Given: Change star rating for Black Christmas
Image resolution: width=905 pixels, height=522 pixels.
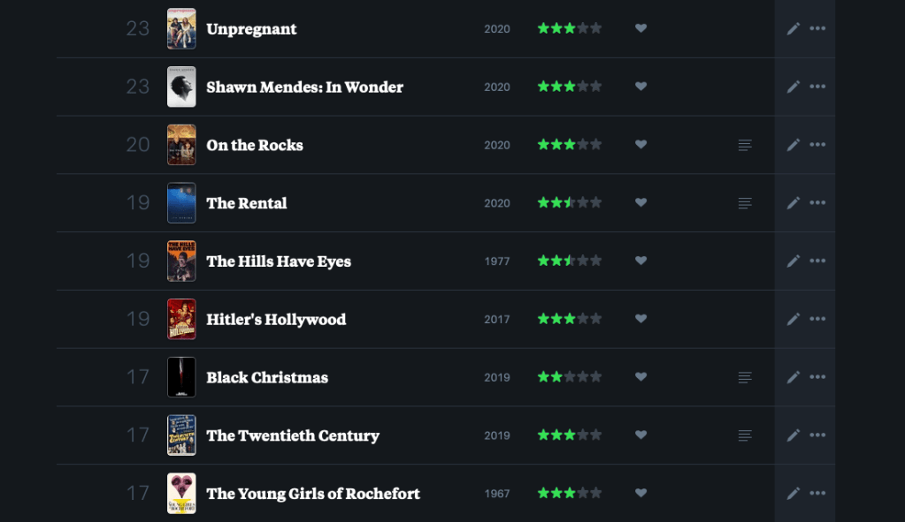Looking at the screenshot, I should [x=569, y=377].
